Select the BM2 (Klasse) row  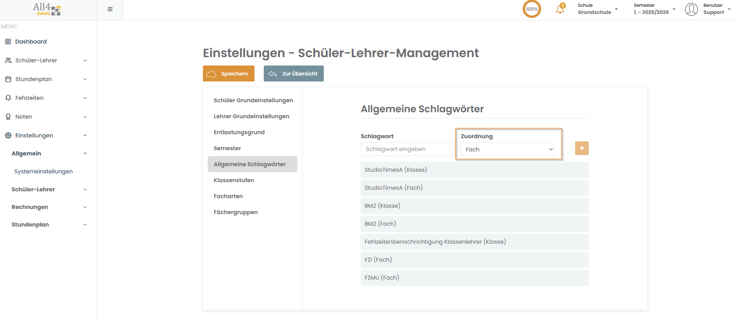474,206
